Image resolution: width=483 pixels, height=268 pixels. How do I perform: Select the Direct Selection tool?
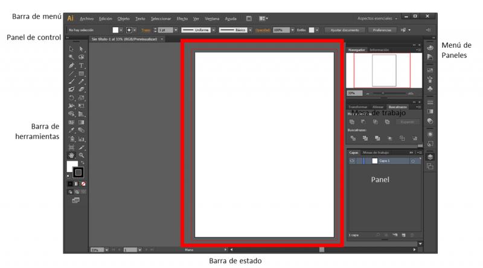tap(81, 49)
